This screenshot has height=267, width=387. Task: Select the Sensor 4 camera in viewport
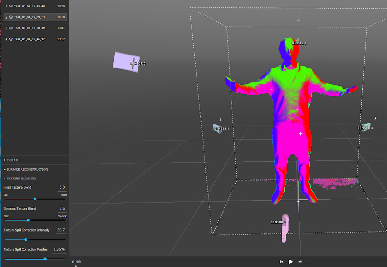[x=367, y=127]
